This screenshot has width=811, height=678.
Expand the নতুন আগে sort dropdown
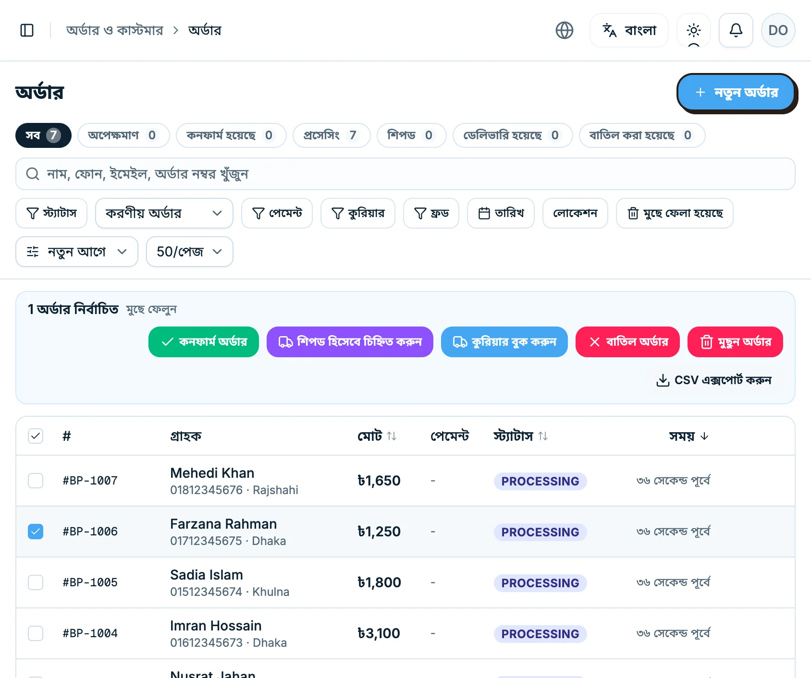pos(77,252)
